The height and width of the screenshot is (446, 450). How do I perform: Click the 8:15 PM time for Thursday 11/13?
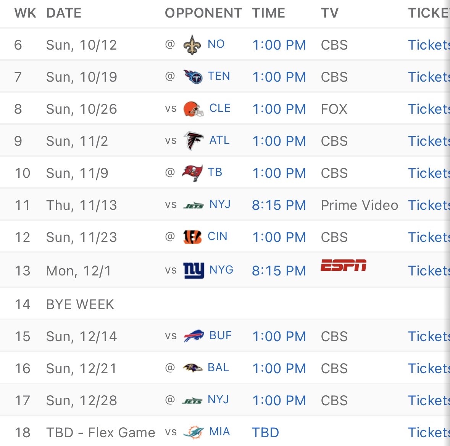coord(279,205)
